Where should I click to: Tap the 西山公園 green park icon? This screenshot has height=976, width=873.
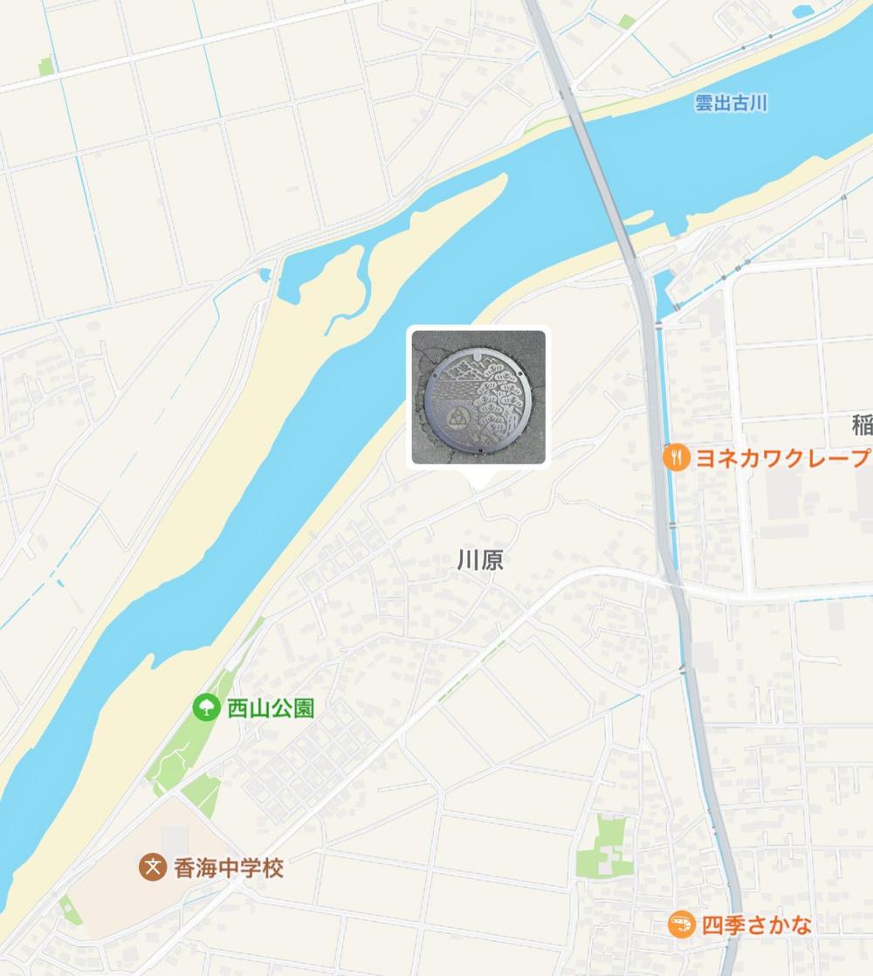click(206, 708)
